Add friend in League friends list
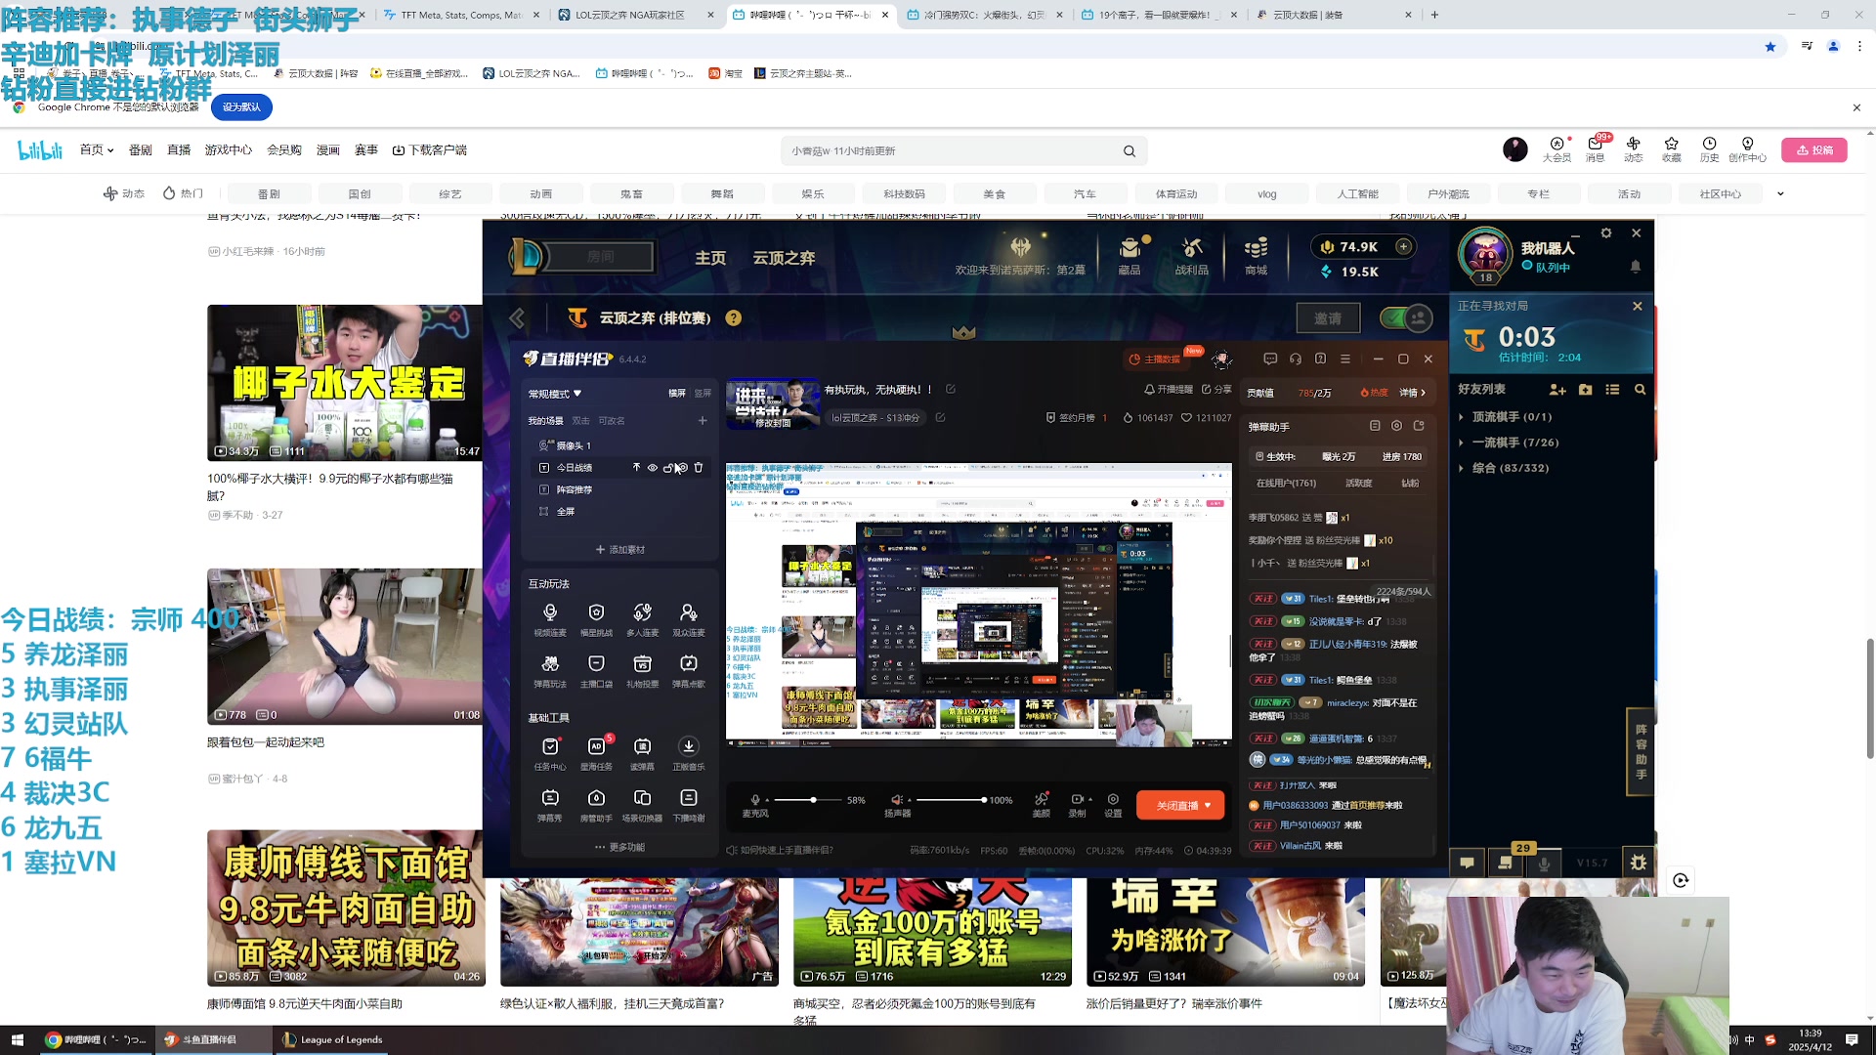The height and width of the screenshot is (1055, 1876). 1557,390
